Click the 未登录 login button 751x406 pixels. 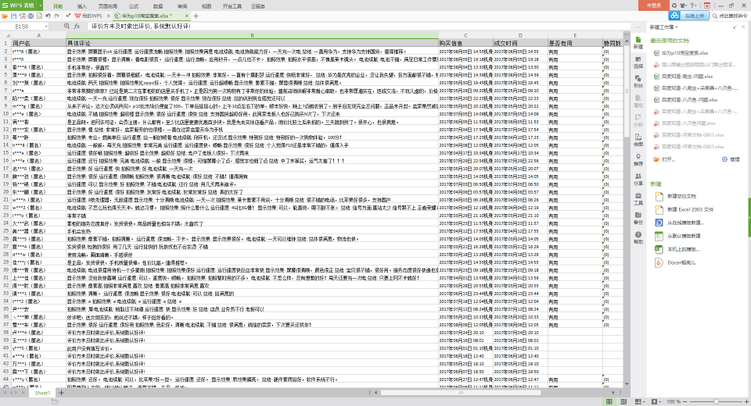tap(654, 5)
